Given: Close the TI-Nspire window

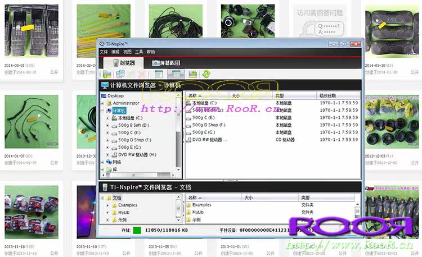Looking at the screenshot, I should (356, 44).
